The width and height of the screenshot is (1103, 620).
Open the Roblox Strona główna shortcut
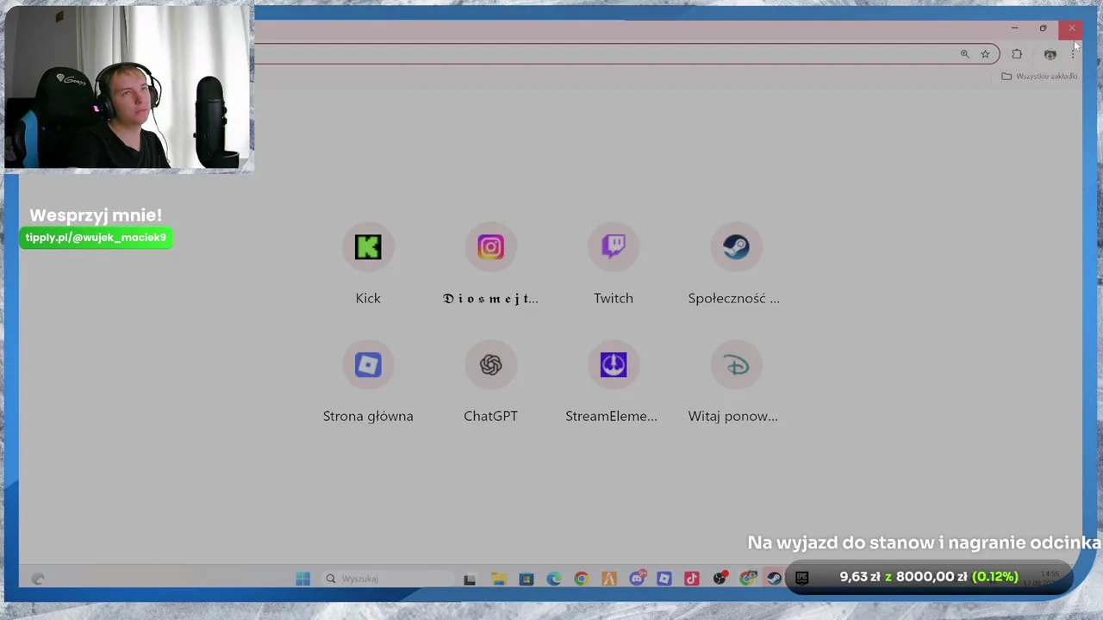pyautogui.click(x=368, y=365)
